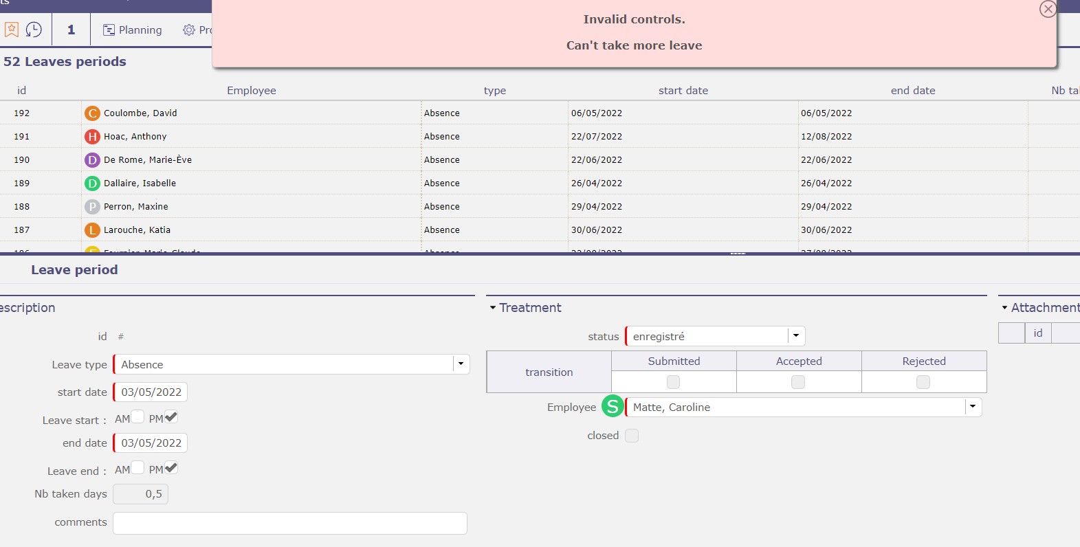Check the Leave start AM checkbox
The width and height of the screenshot is (1080, 547).
coord(137,417)
